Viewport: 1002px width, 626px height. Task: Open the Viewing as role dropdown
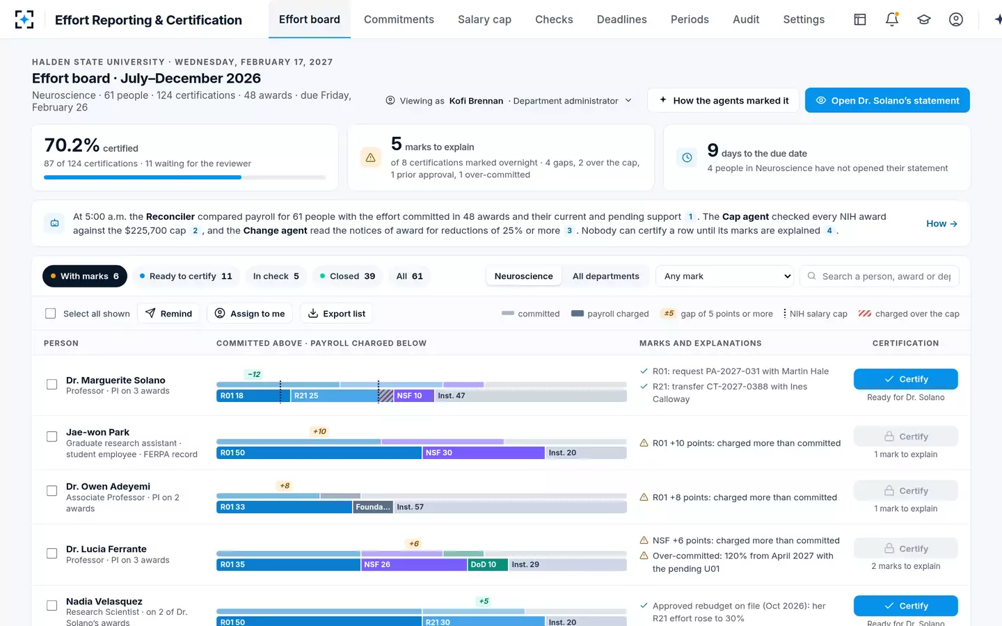pos(509,101)
